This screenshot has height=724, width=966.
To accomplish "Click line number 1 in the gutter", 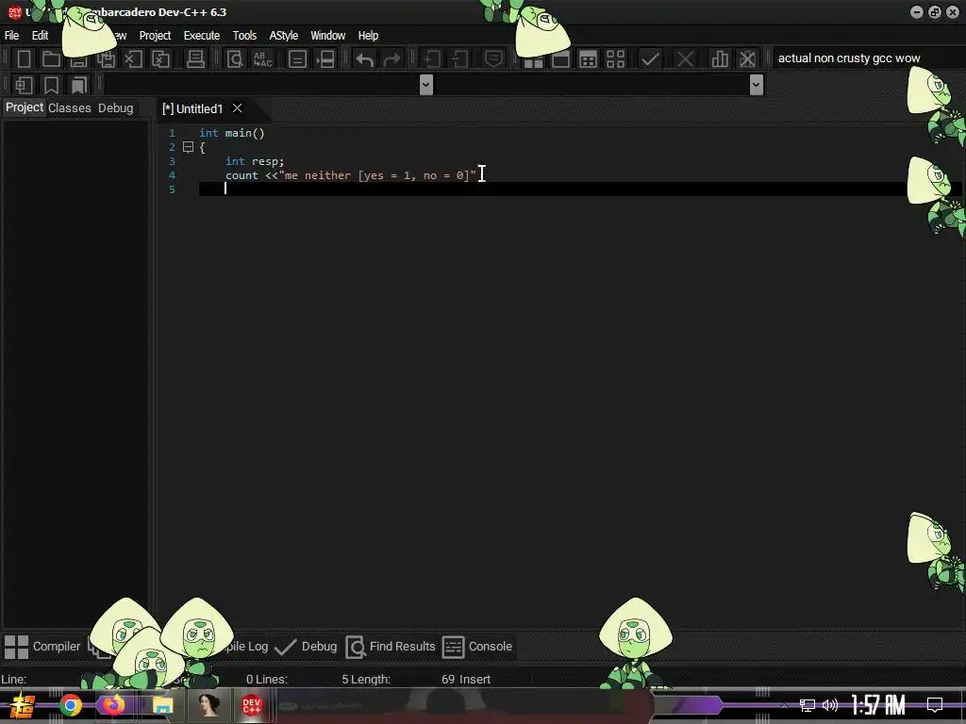I will tap(172, 133).
